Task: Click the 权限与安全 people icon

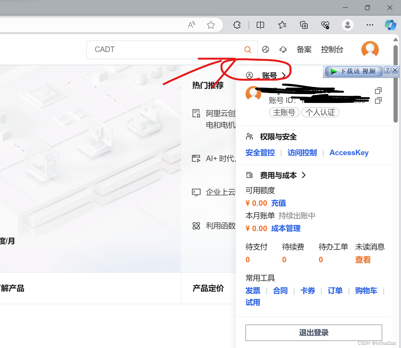Action: (249, 137)
